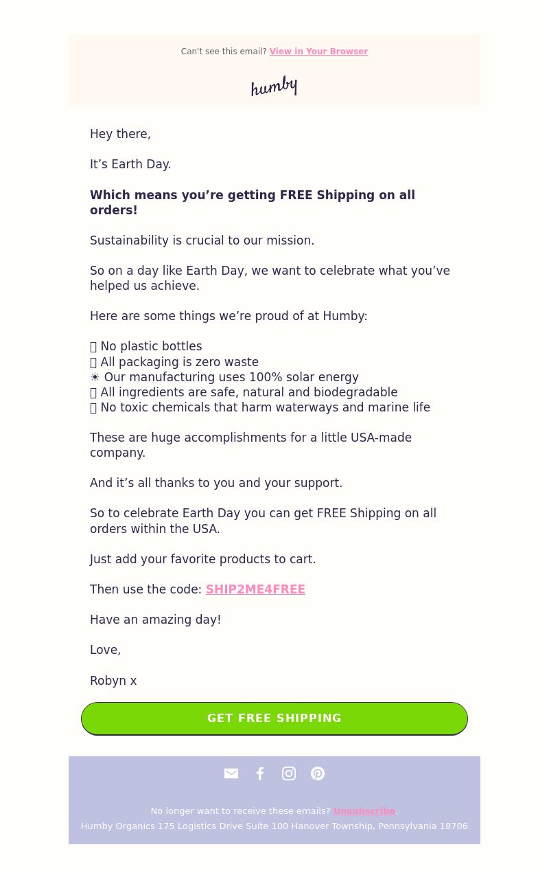Click the Unsubscribe link
Viewport: 549px width, 871px height.
click(364, 811)
